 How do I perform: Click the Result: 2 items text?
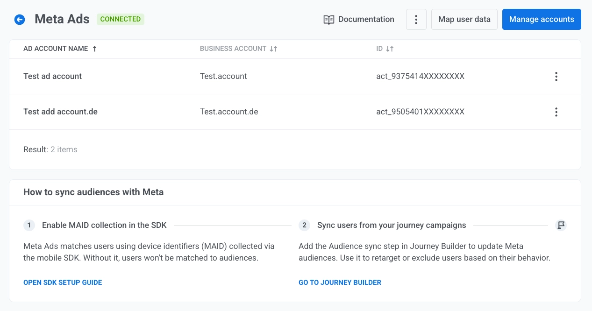tap(50, 149)
